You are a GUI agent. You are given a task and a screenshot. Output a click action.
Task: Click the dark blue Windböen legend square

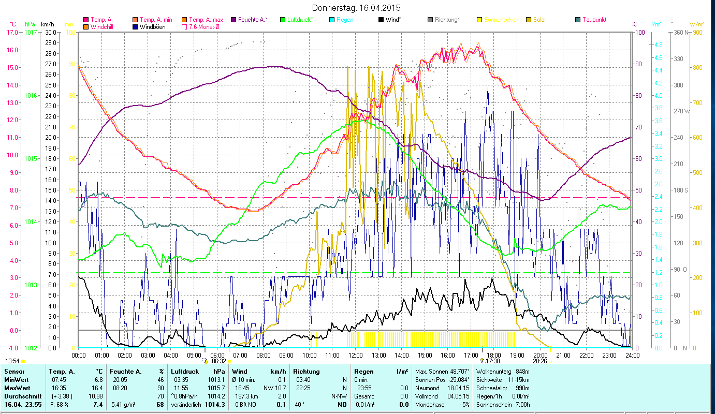136,26
